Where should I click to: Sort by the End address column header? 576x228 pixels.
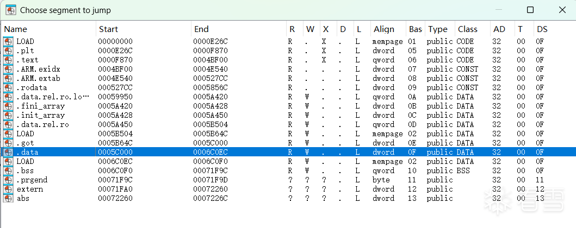(x=238, y=29)
